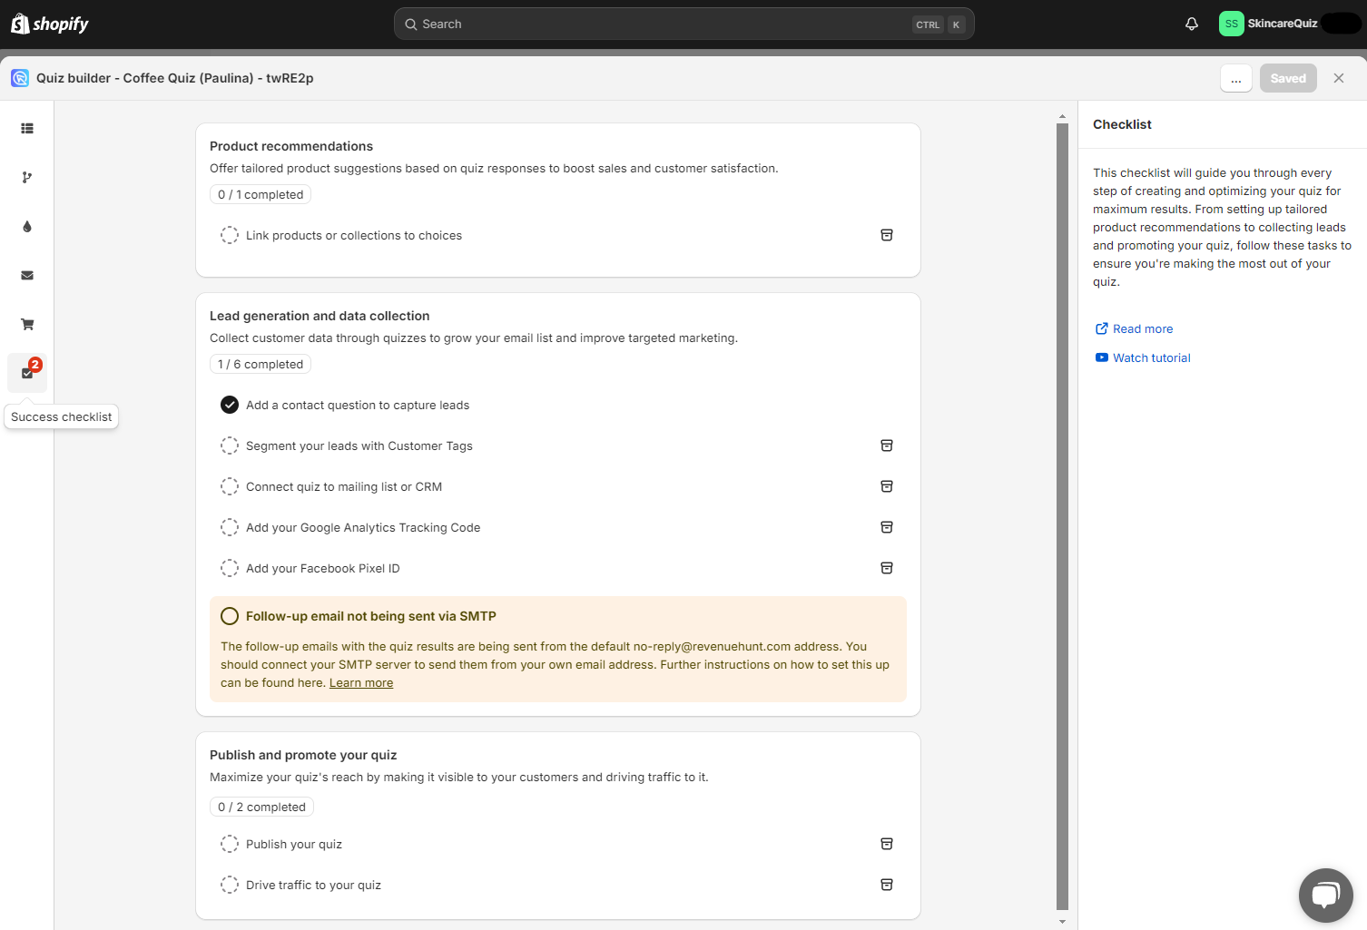
Task: Click the Shopify logo
Action: coord(50,24)
